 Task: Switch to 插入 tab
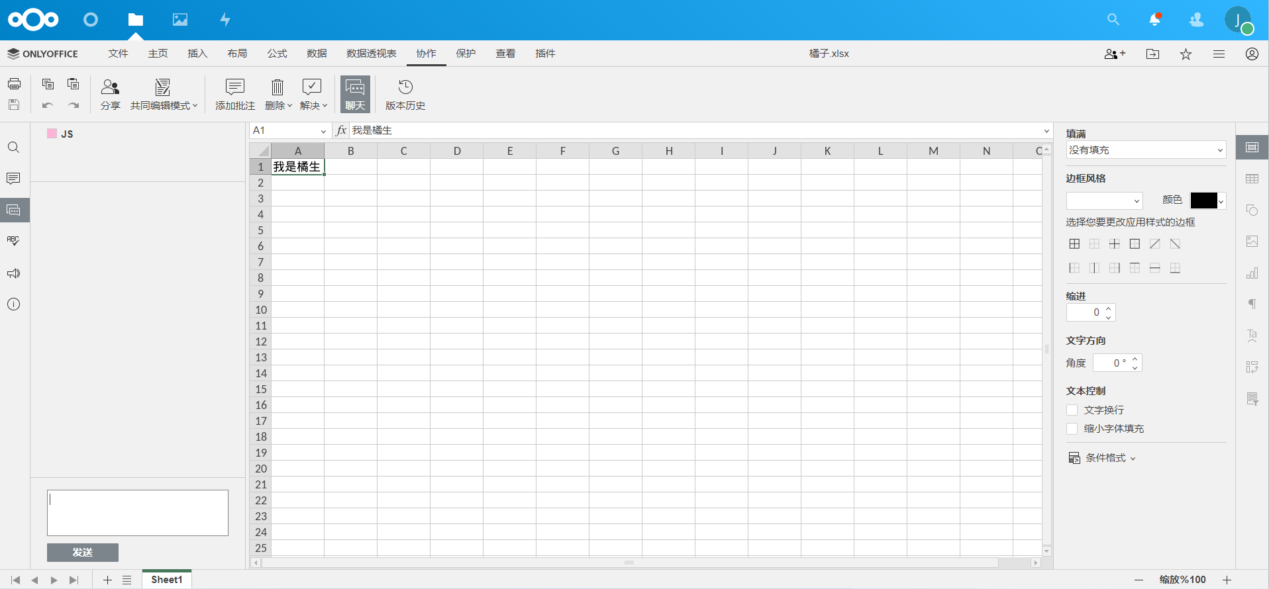197,54
